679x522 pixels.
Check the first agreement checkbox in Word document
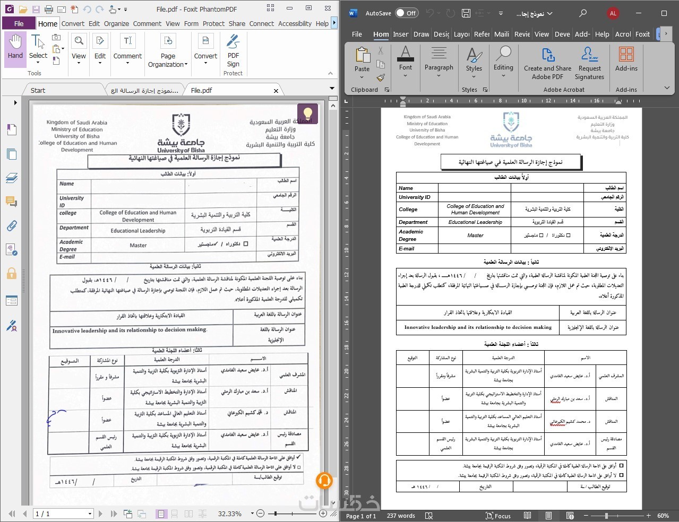point(621,466)
